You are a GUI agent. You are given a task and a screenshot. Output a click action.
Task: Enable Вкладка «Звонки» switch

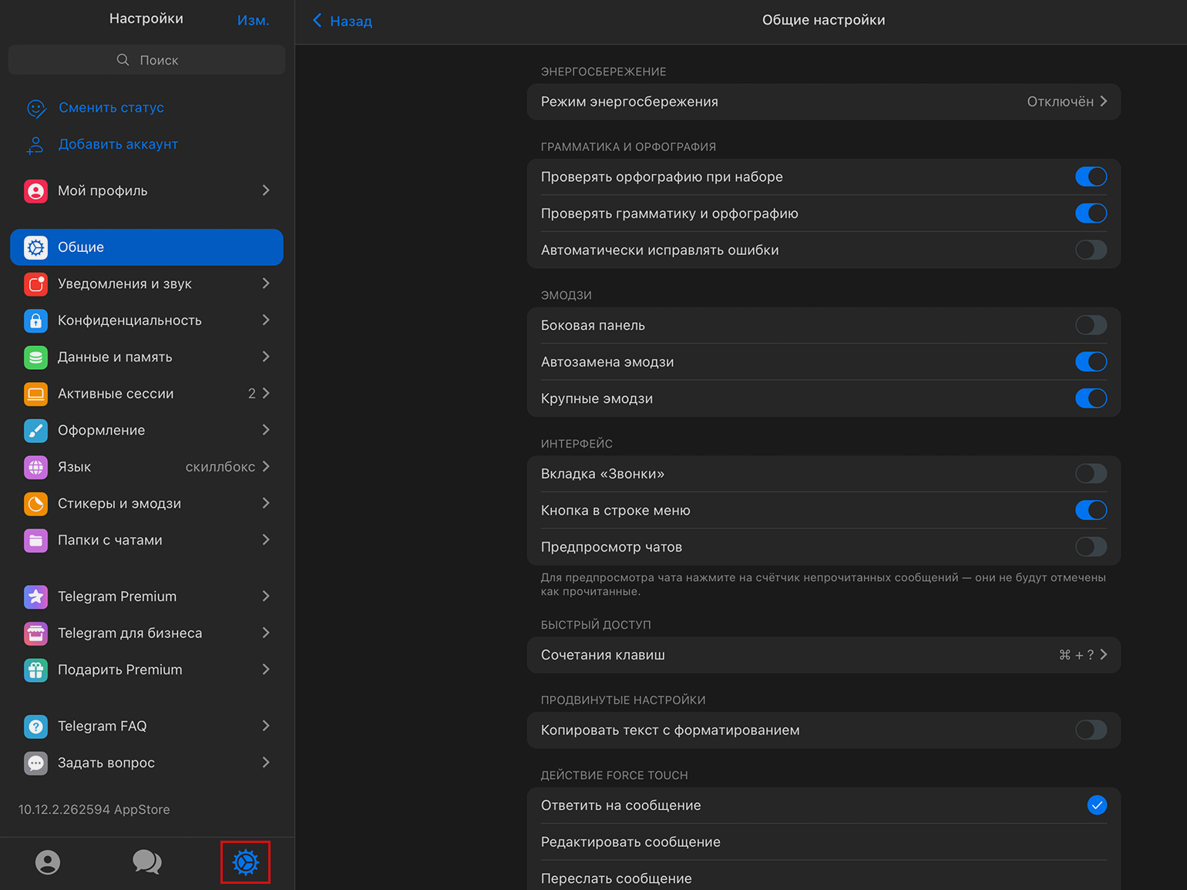click(x=1091, y=473)
